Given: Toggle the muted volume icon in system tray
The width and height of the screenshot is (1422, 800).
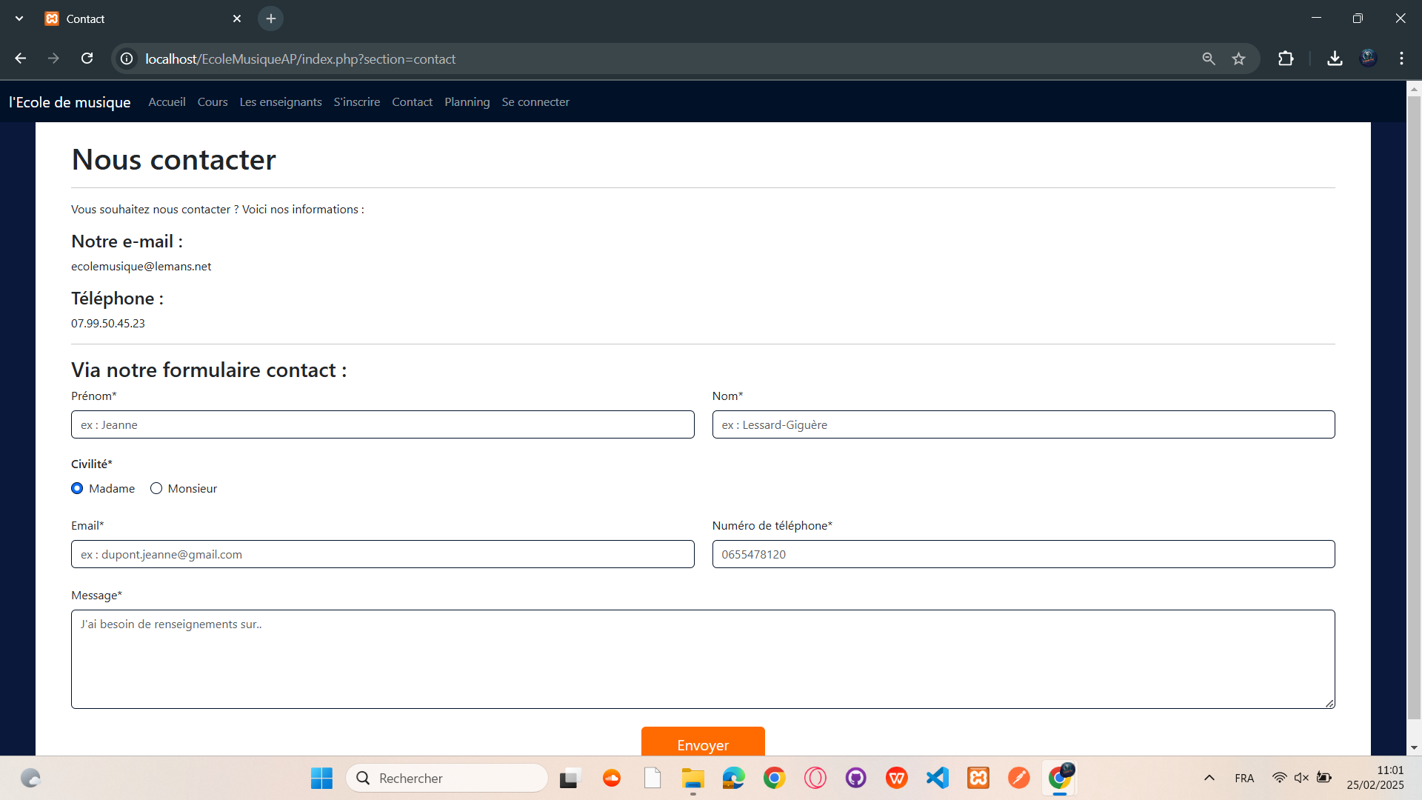Looking at the screenshot, I should coord(1301,778).
